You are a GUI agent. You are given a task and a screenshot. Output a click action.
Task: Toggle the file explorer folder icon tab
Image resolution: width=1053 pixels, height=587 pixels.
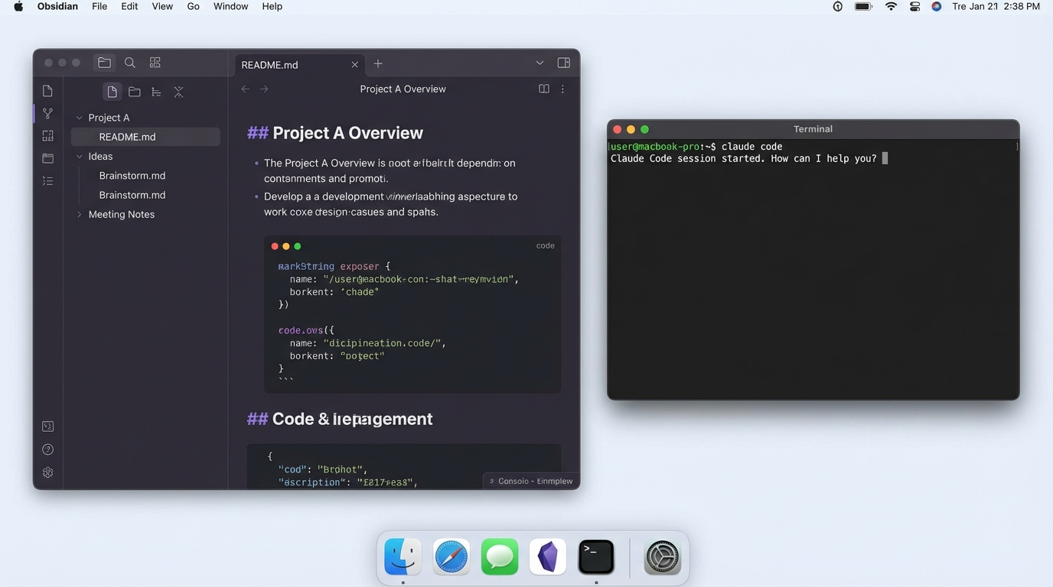(x=104, y=63)
